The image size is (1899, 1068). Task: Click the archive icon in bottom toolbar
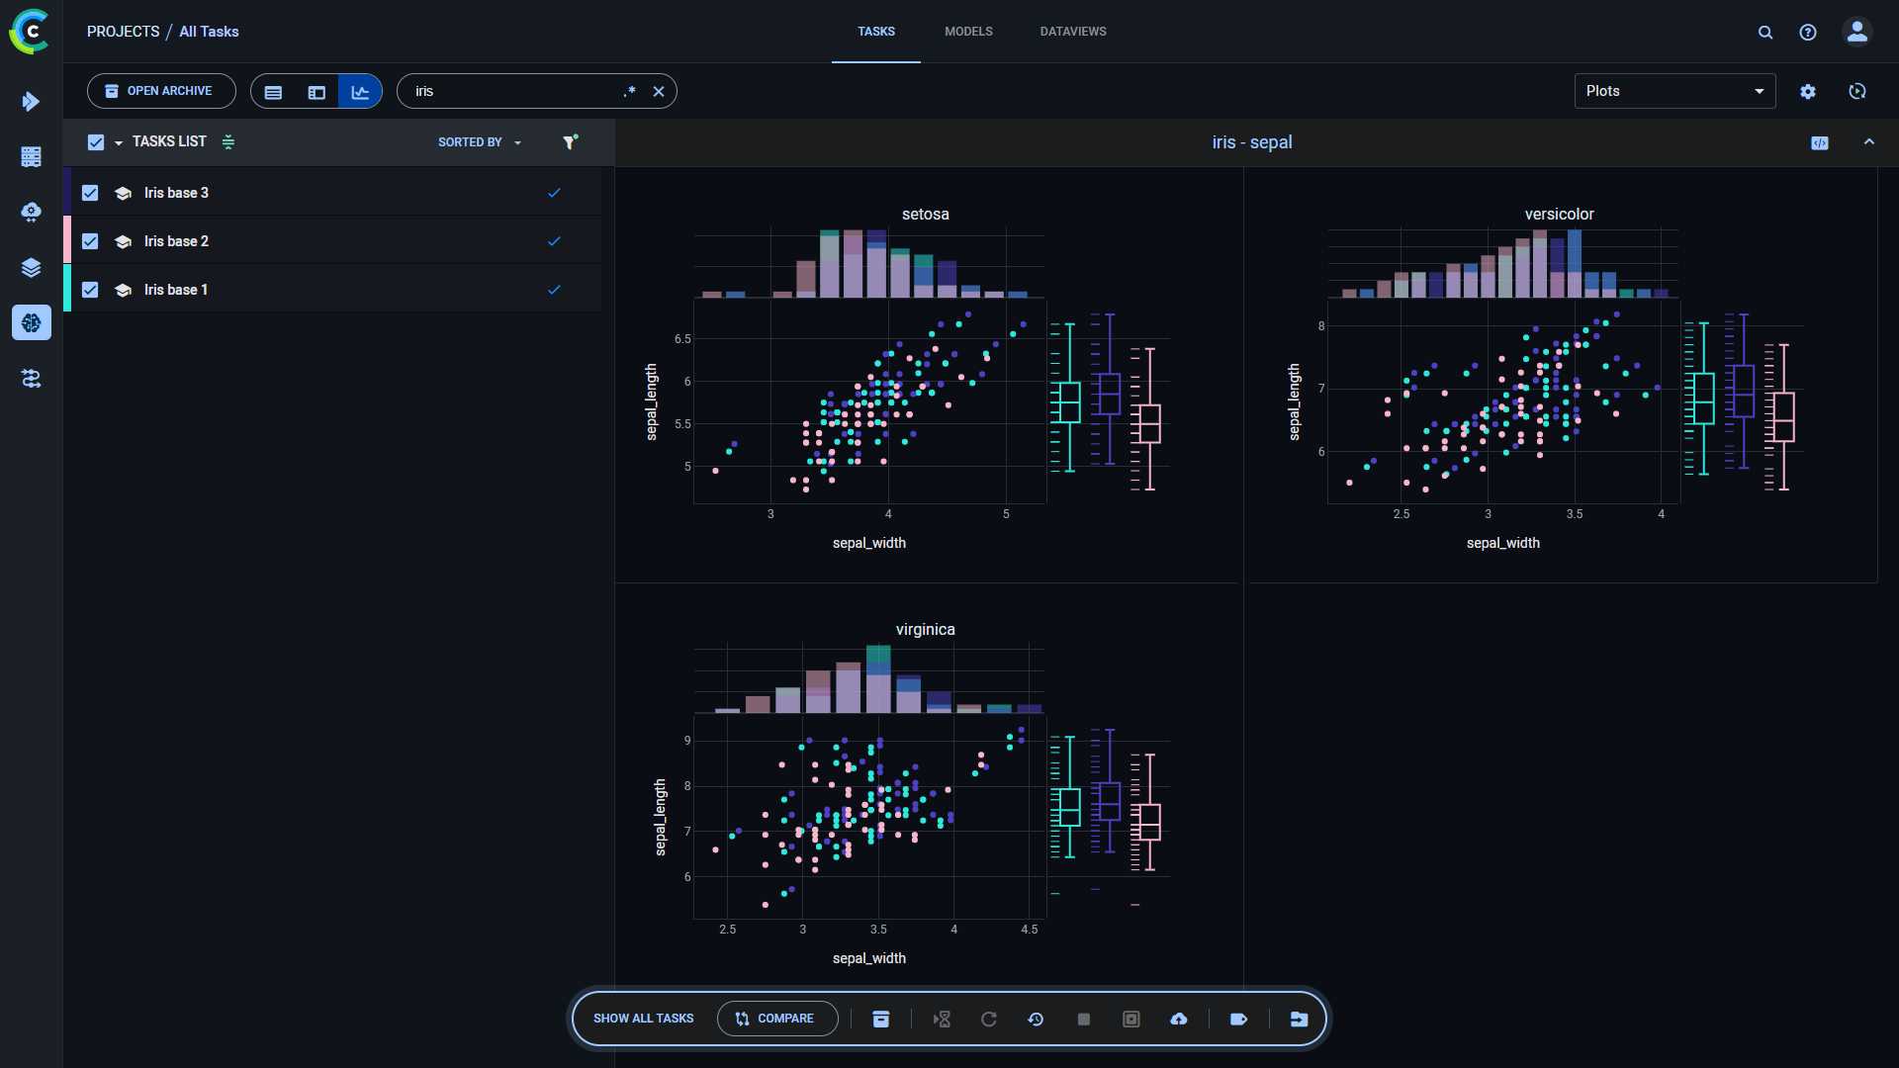click(880, 1019)
